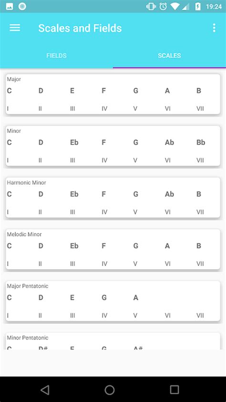Open the Minor Pentatonic scale card

(113, 341)
